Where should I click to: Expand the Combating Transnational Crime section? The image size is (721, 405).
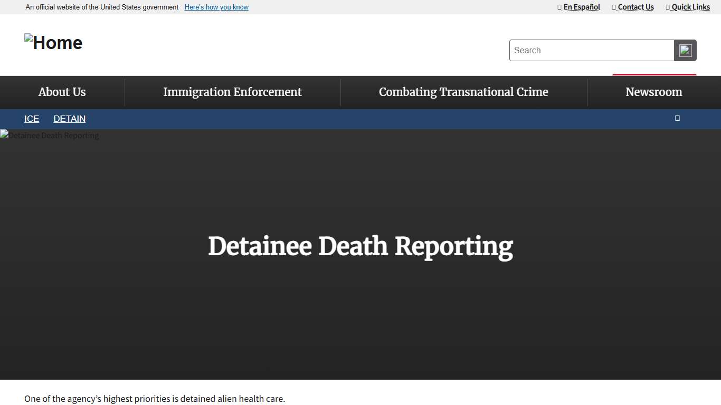point(463,92)
